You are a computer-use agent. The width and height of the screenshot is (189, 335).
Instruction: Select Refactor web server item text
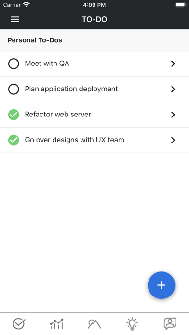(x=58, y=114)
